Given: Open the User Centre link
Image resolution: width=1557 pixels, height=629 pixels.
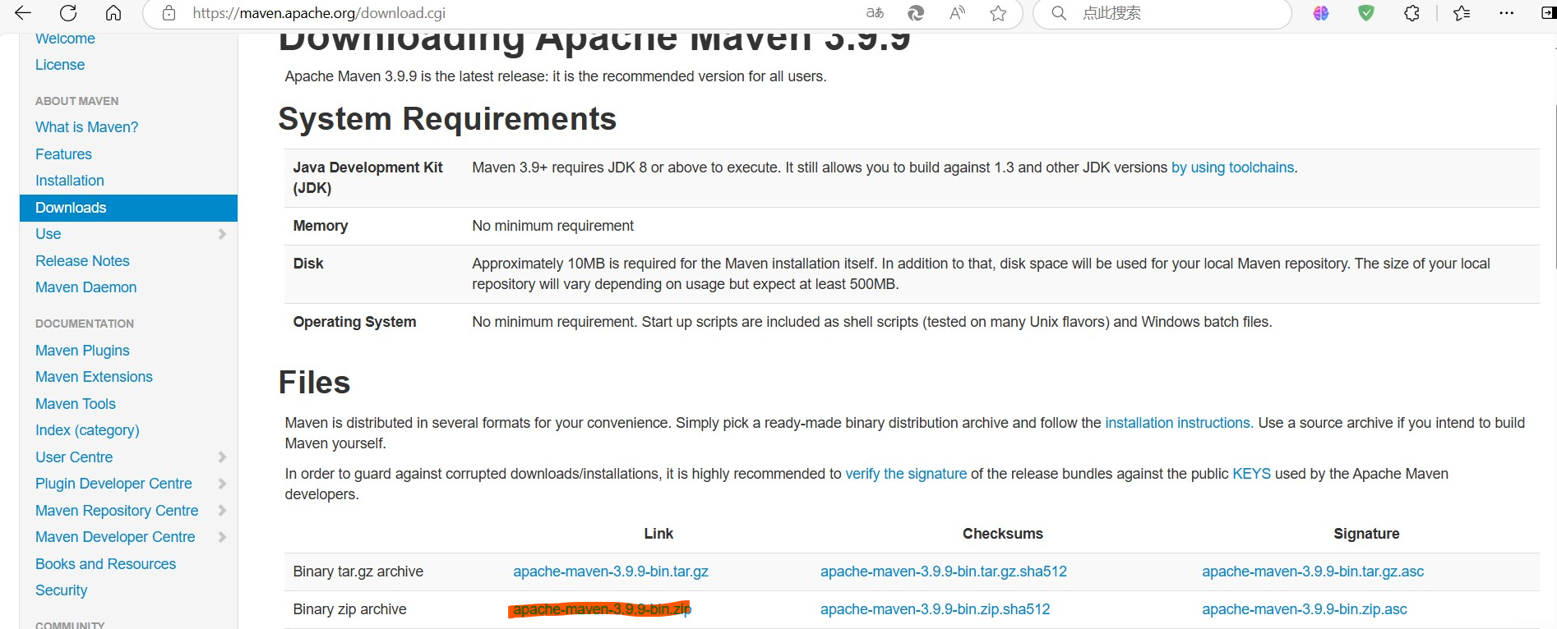Looking at the screenshot, I should 74,457.
